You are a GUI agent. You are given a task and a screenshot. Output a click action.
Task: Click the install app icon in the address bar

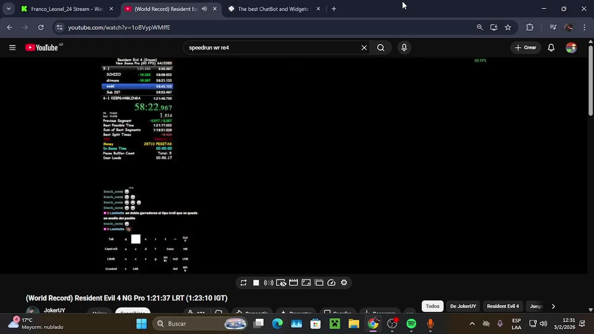tap(494, 27)
